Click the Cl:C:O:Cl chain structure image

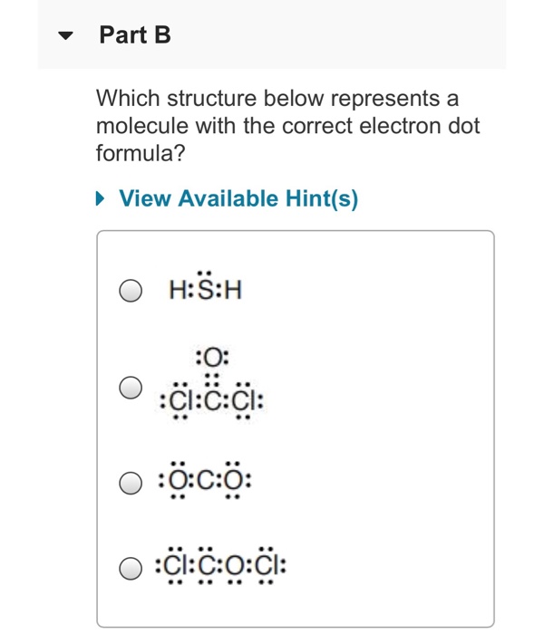[221, 565]
